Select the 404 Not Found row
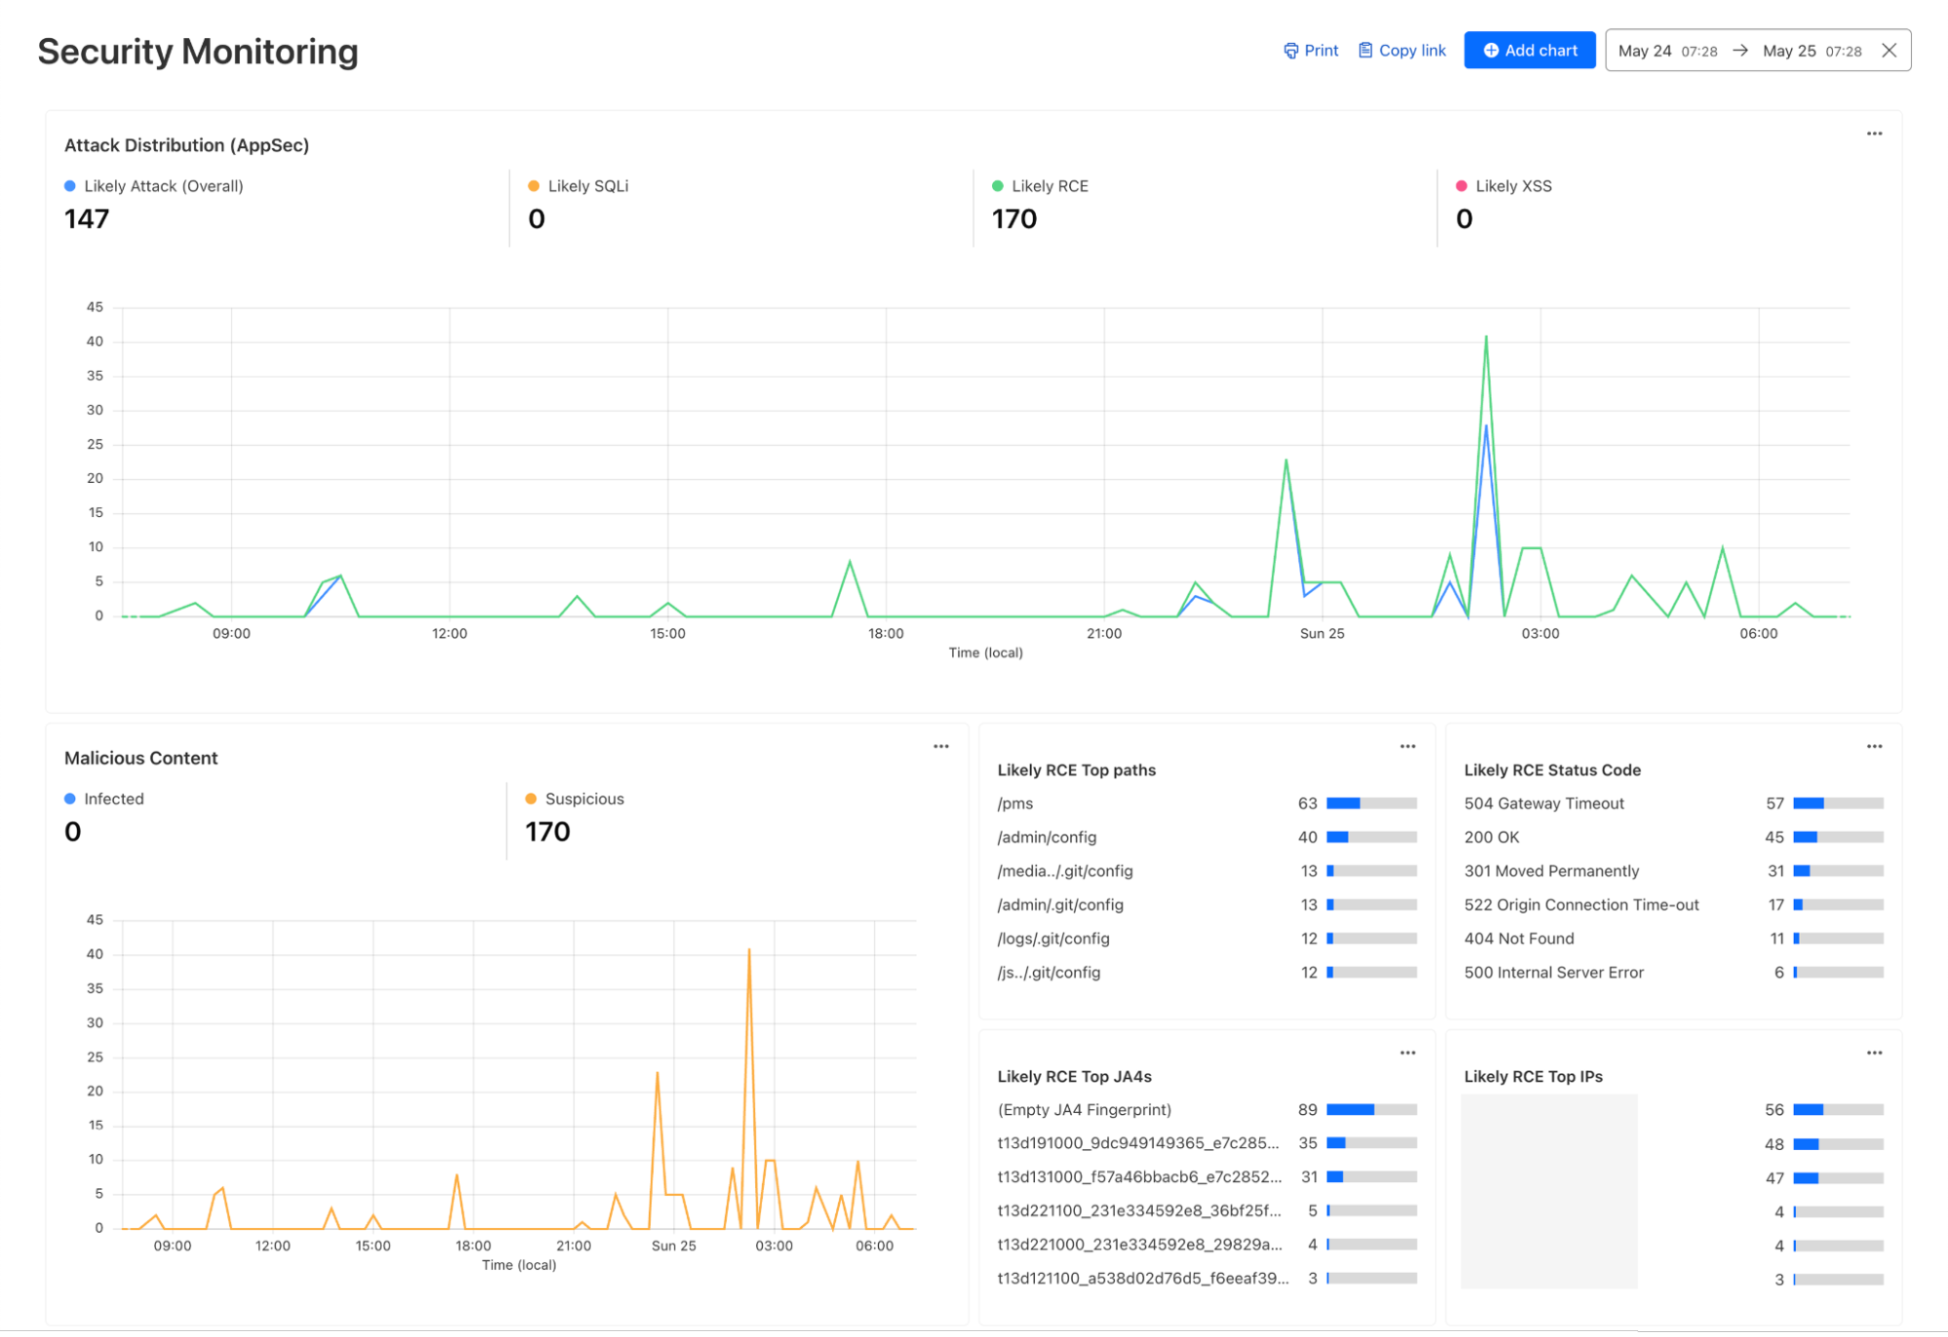 pyautogui.click(x=1673, y=939)
